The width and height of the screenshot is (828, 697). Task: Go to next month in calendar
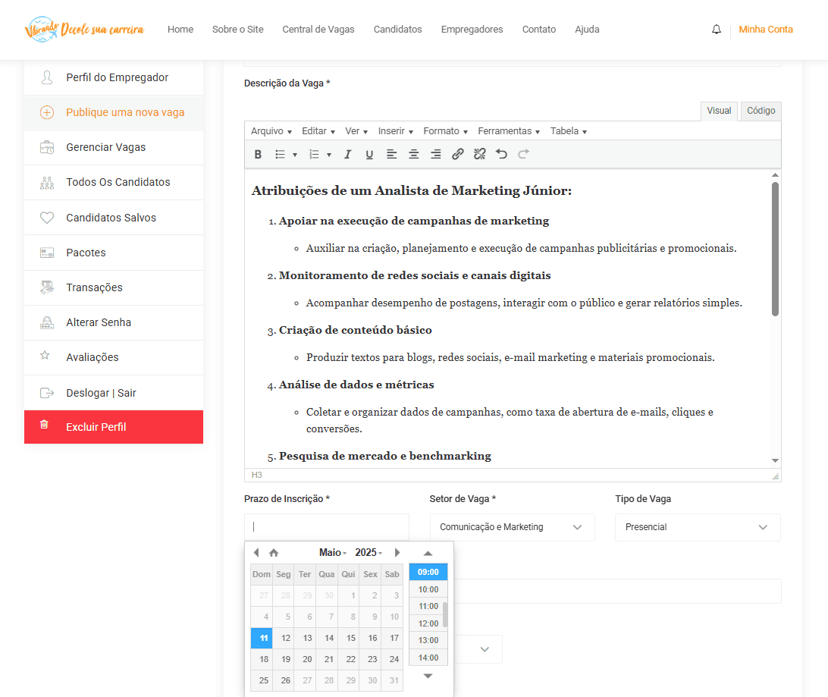pos(397,552)
